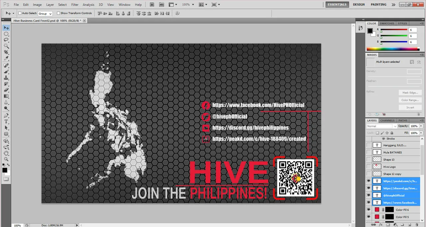Click the foreground color swatch in Color panel
This screenshot has width=426, height=227.
click(x=370, y=31)
